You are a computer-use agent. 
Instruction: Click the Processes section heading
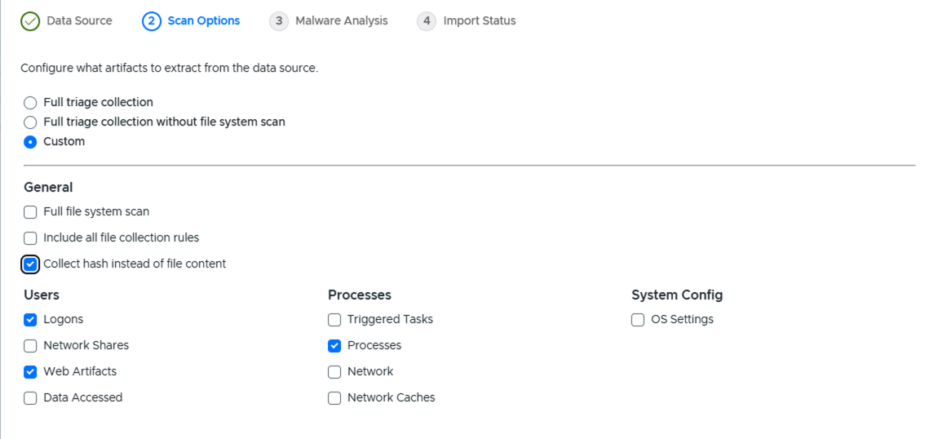(360, 295)
